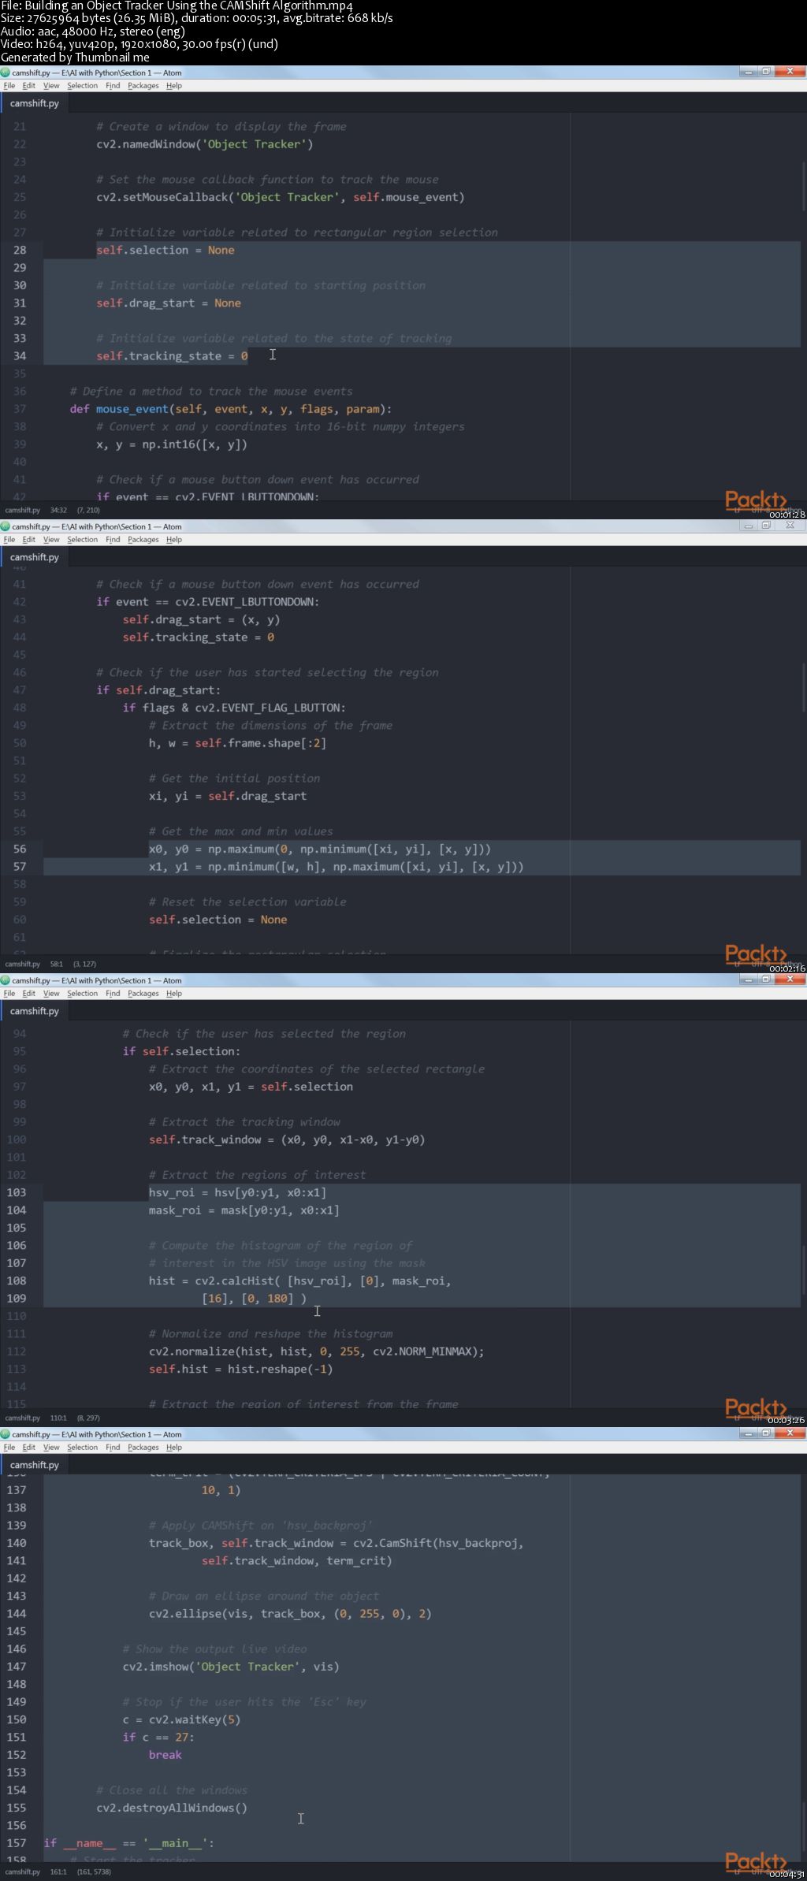Select camshift.py tab above line 94
This screenshot has width=807, height=1881.
tap(35, 1011)
